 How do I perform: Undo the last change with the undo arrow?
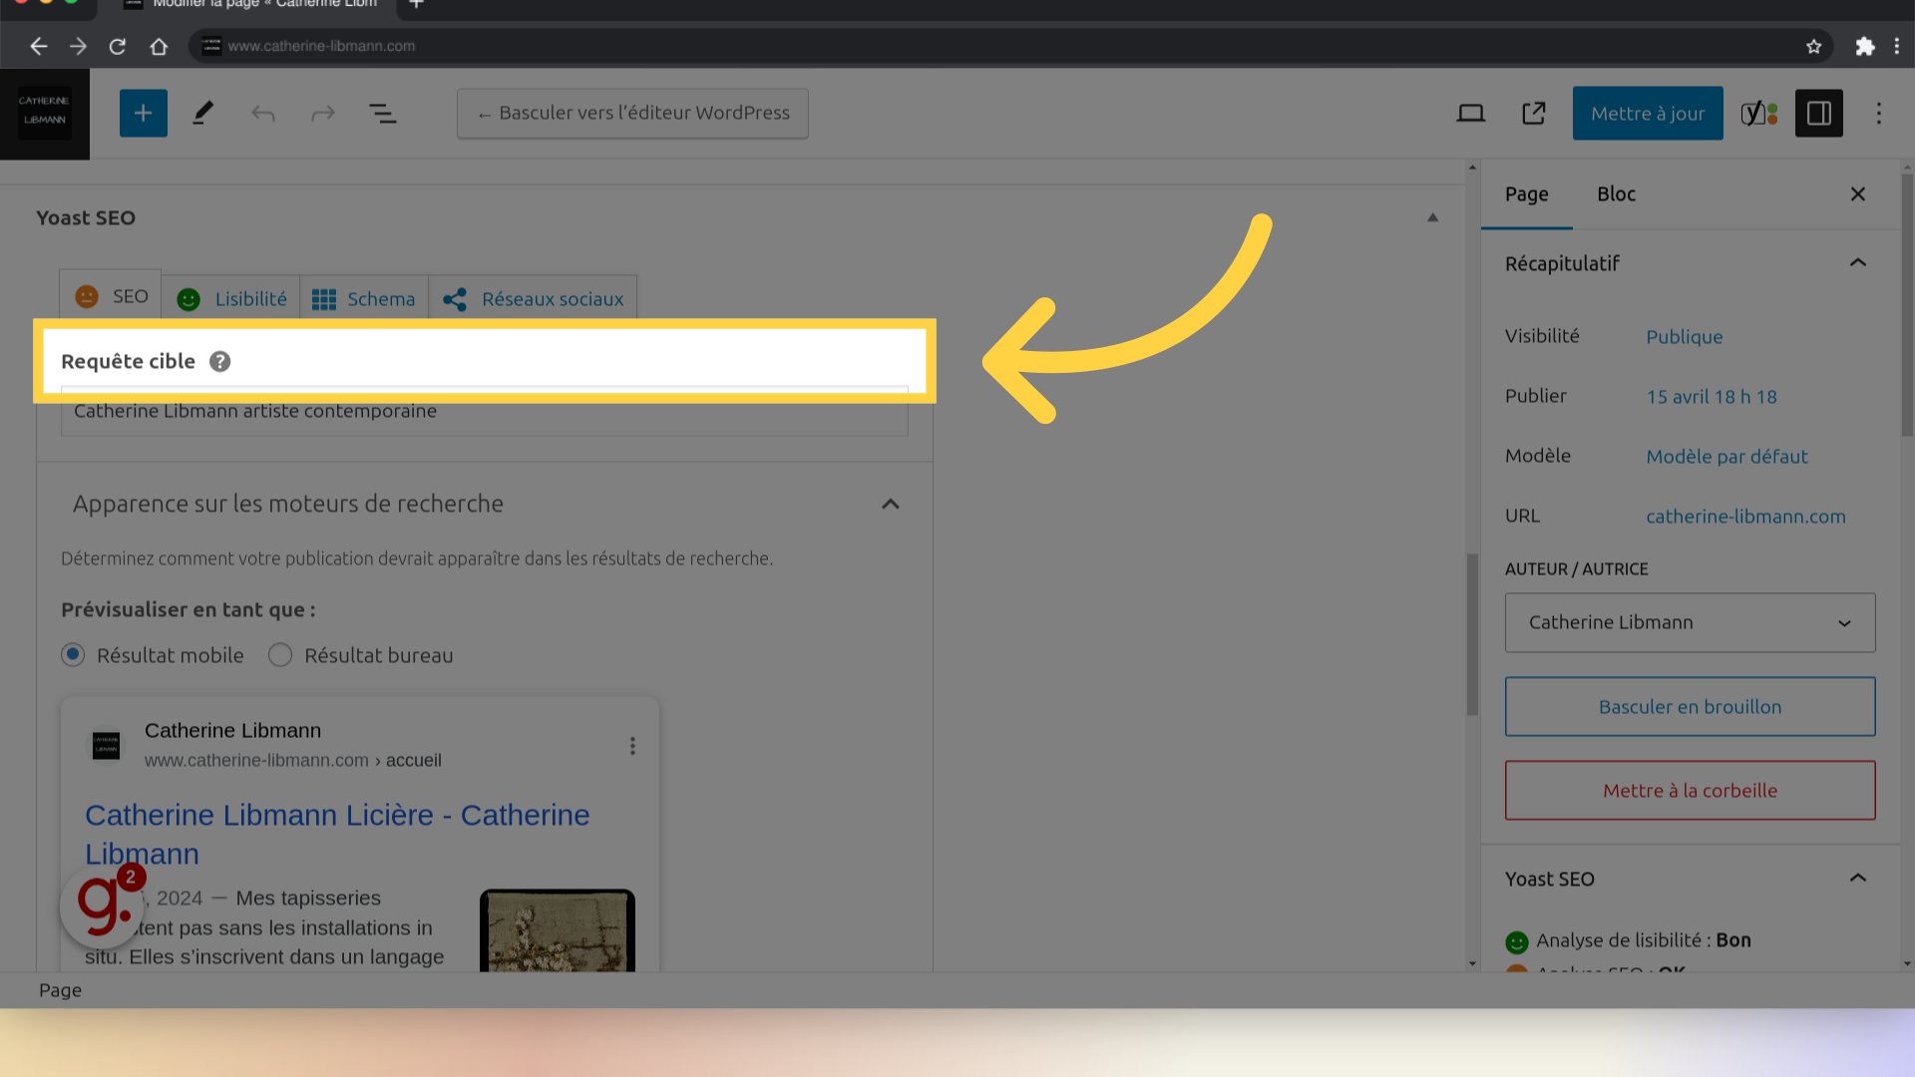pyautogui.click(x=263, y=114)
